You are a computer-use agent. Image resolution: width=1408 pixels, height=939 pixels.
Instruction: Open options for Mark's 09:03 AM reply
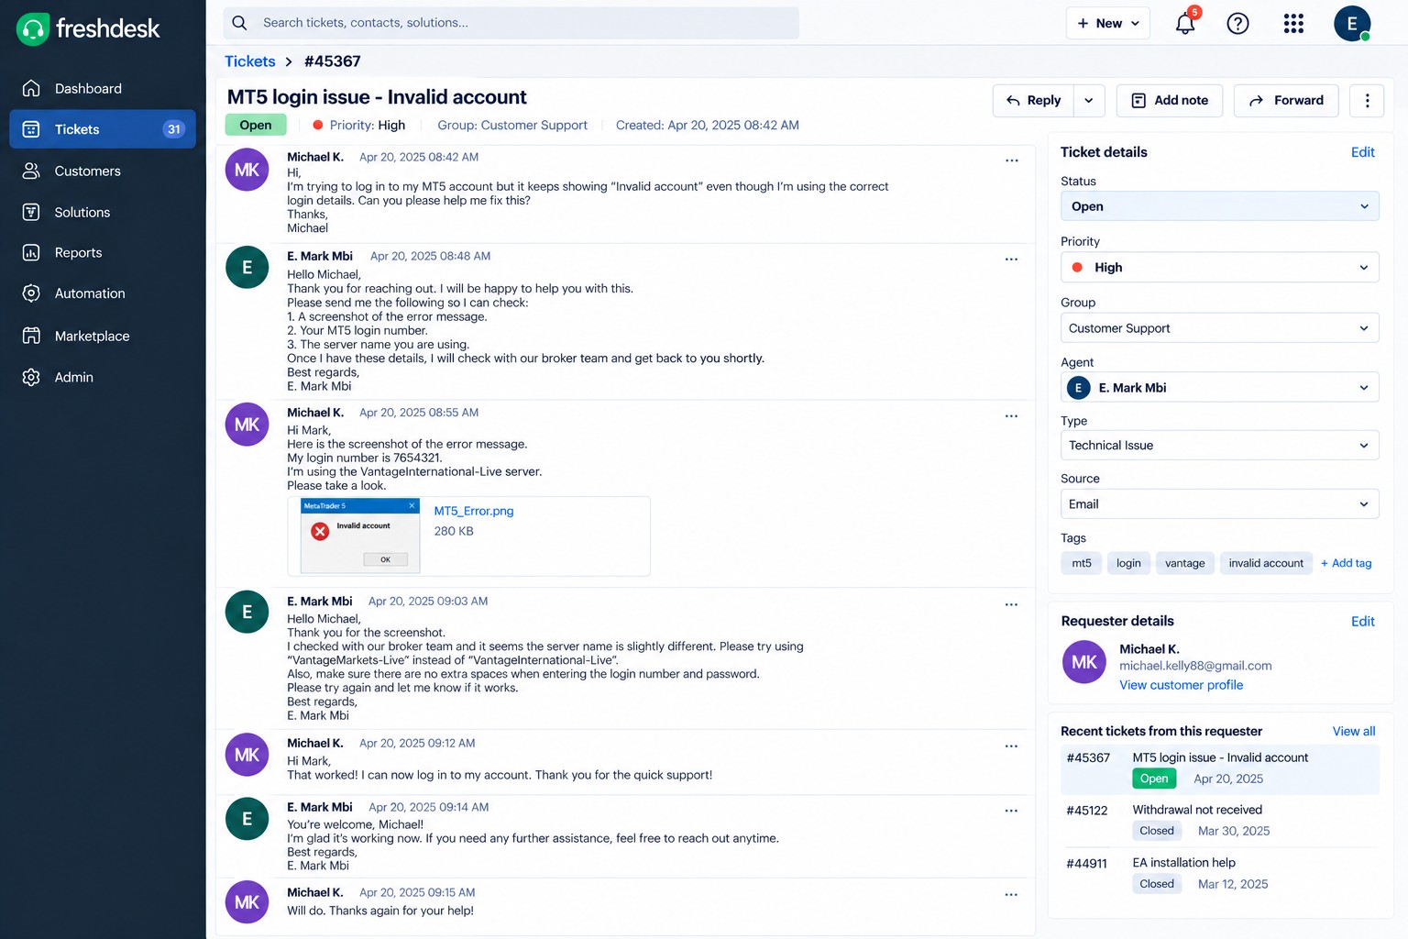1012,604
